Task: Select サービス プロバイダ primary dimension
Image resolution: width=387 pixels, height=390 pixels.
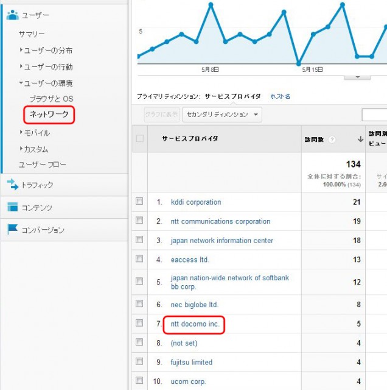Action: point(232,96)
